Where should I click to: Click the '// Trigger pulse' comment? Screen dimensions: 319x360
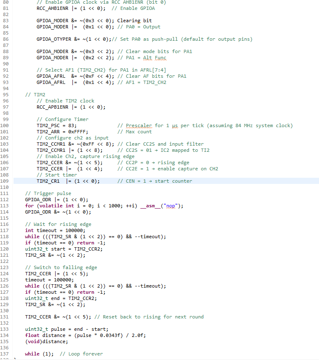[48, 193]
